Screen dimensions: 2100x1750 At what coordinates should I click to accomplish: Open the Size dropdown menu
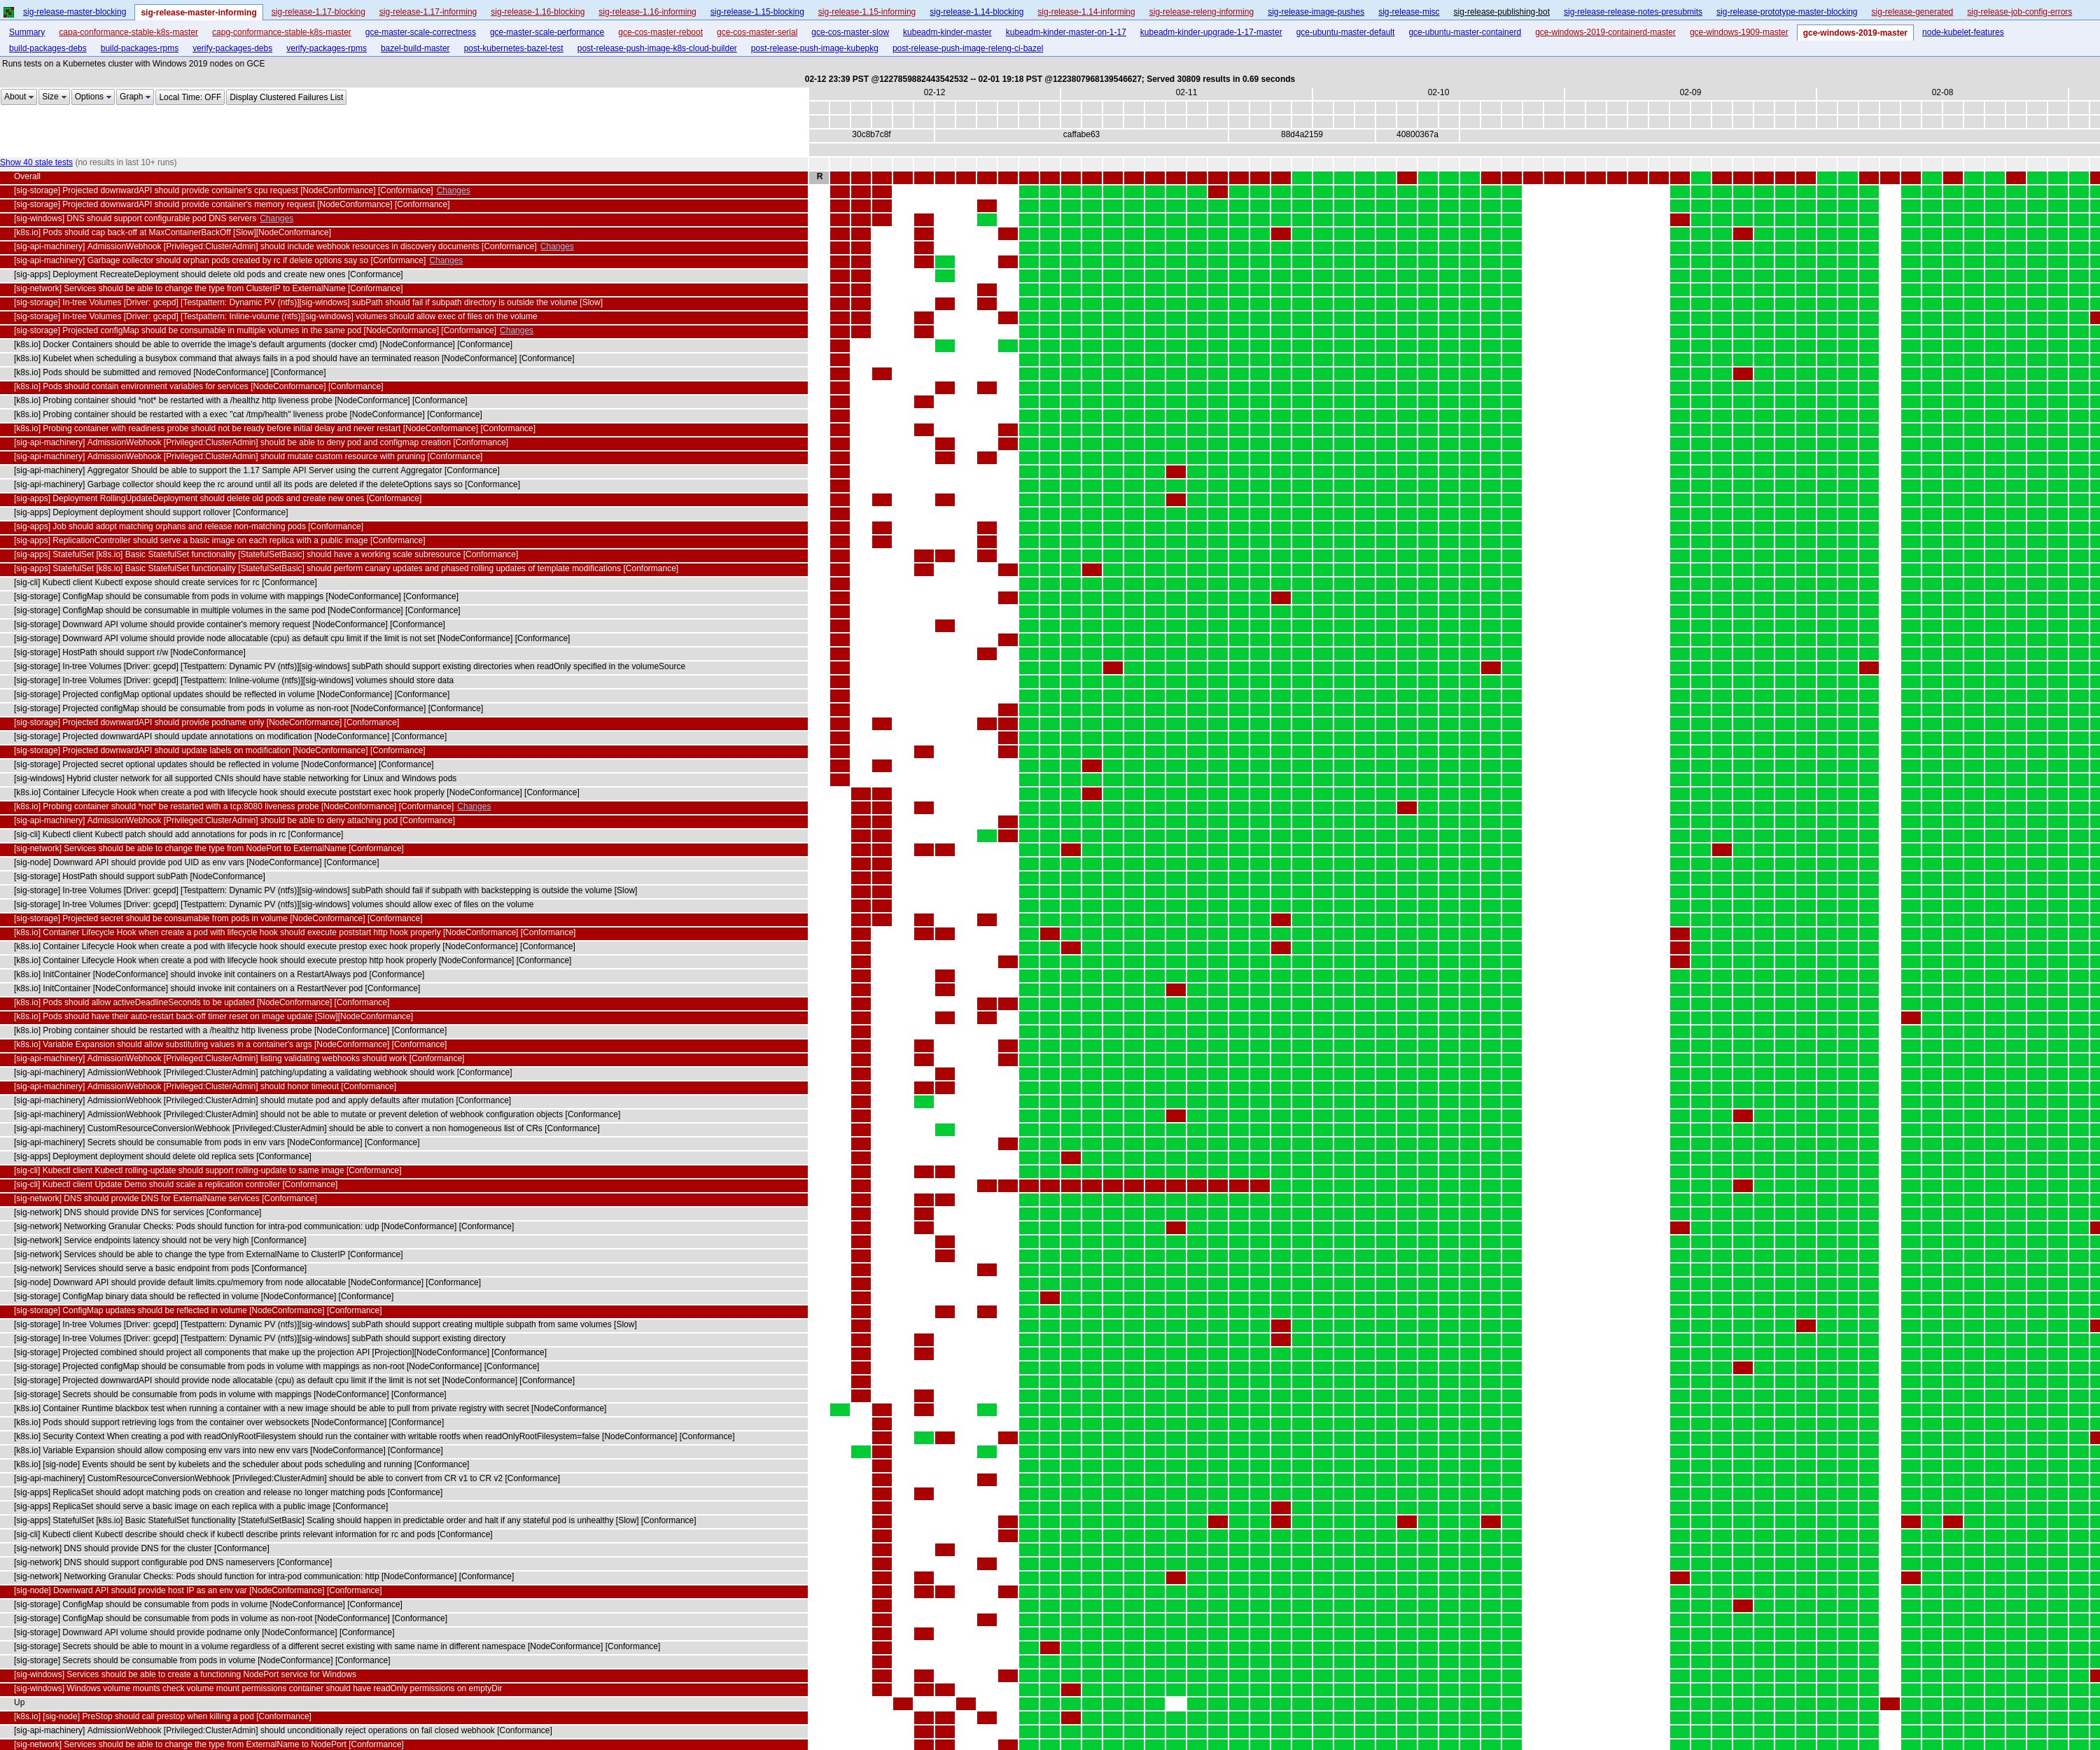54,97
